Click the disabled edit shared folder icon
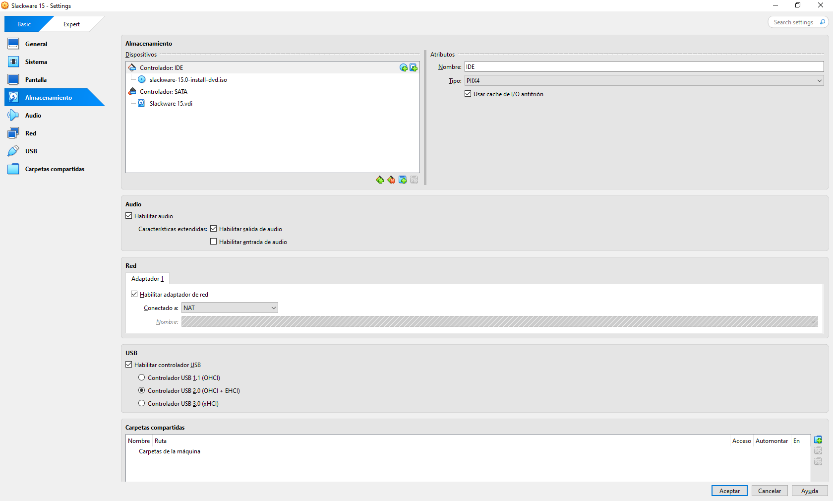This screenshot has width=833, height=501. 818,451
